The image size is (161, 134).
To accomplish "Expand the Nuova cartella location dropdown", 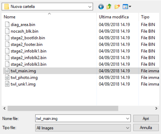I will 90,7.
